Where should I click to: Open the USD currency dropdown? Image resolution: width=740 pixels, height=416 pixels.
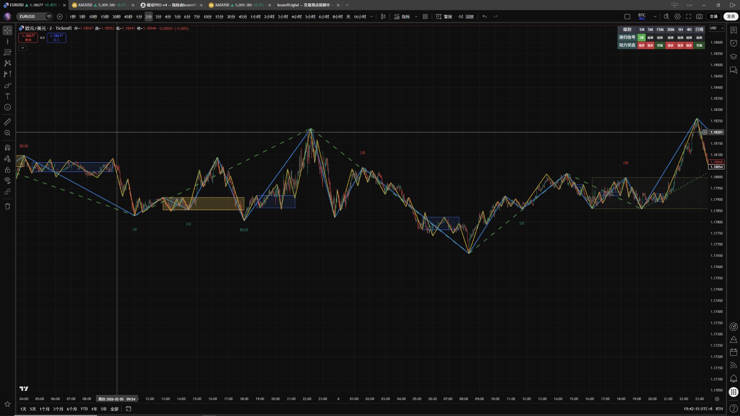716,28
